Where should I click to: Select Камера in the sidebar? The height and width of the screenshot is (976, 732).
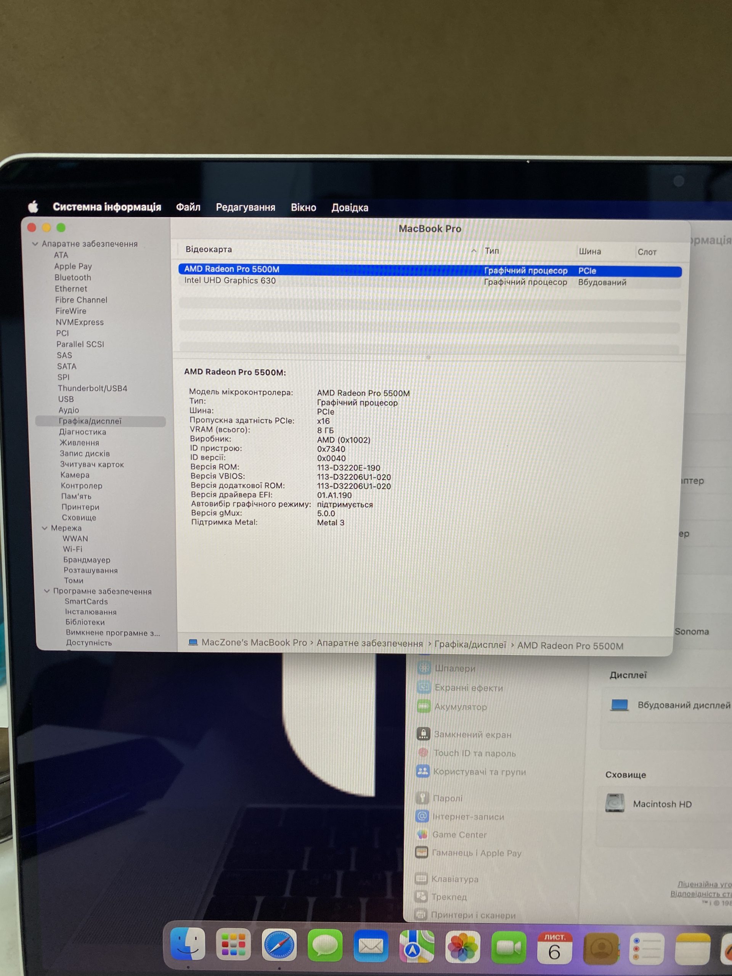pyautogui.click(x=75, y=475)
